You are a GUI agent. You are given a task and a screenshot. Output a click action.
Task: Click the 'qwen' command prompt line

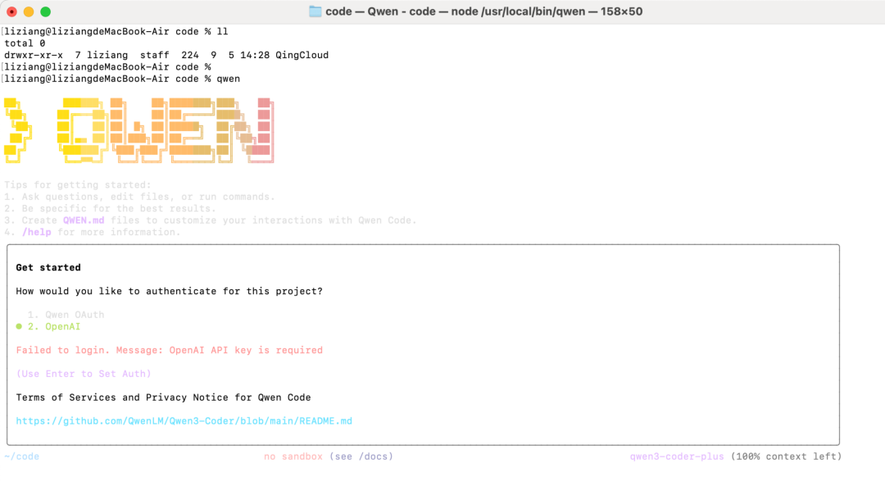pos(122,79)
